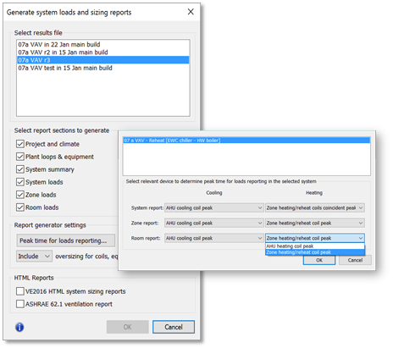Viewport: 393px width, 348px height.
Task: Click the greyed OK in Generate reports dialog
Action: [128, 327]
